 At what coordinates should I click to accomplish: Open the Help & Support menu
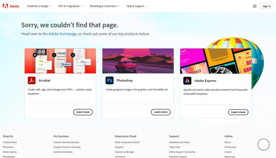(136, 6)
